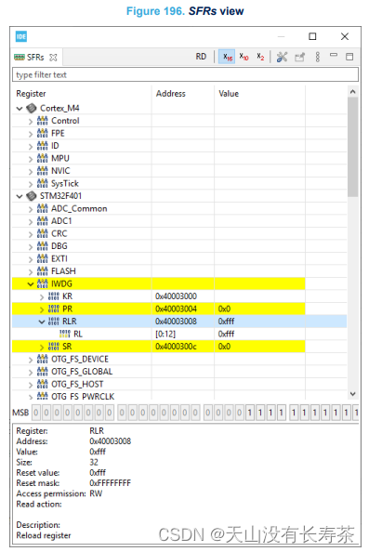Image resolution: width=369 pixels, height=552 pixels.
Task: Select the OTG_FS_PWRCLK tree item
Action: [83, 397]
